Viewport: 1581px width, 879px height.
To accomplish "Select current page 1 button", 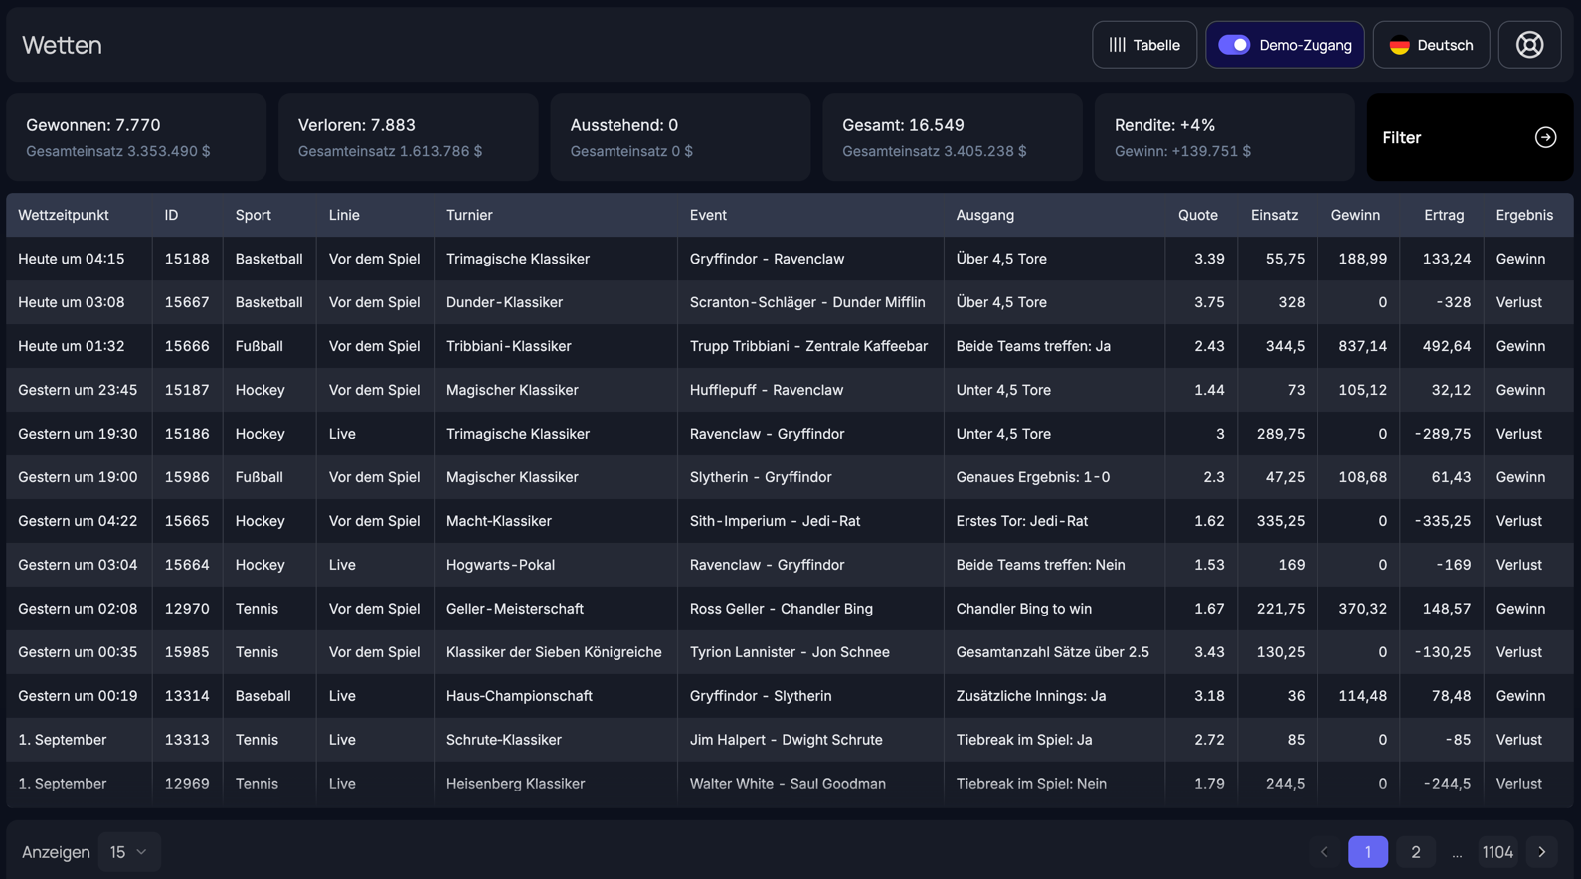I will [1367, 852].
